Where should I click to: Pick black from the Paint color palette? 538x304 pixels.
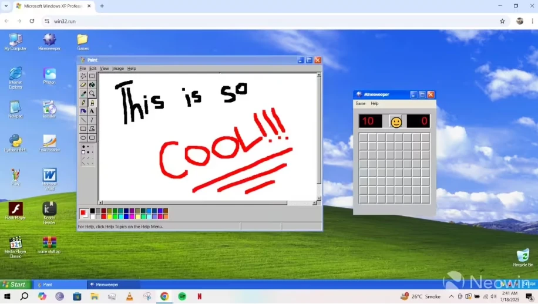[x=92, y=211]
